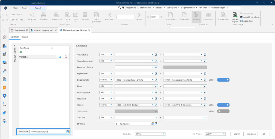Open the Start ribbon tab

15,8
